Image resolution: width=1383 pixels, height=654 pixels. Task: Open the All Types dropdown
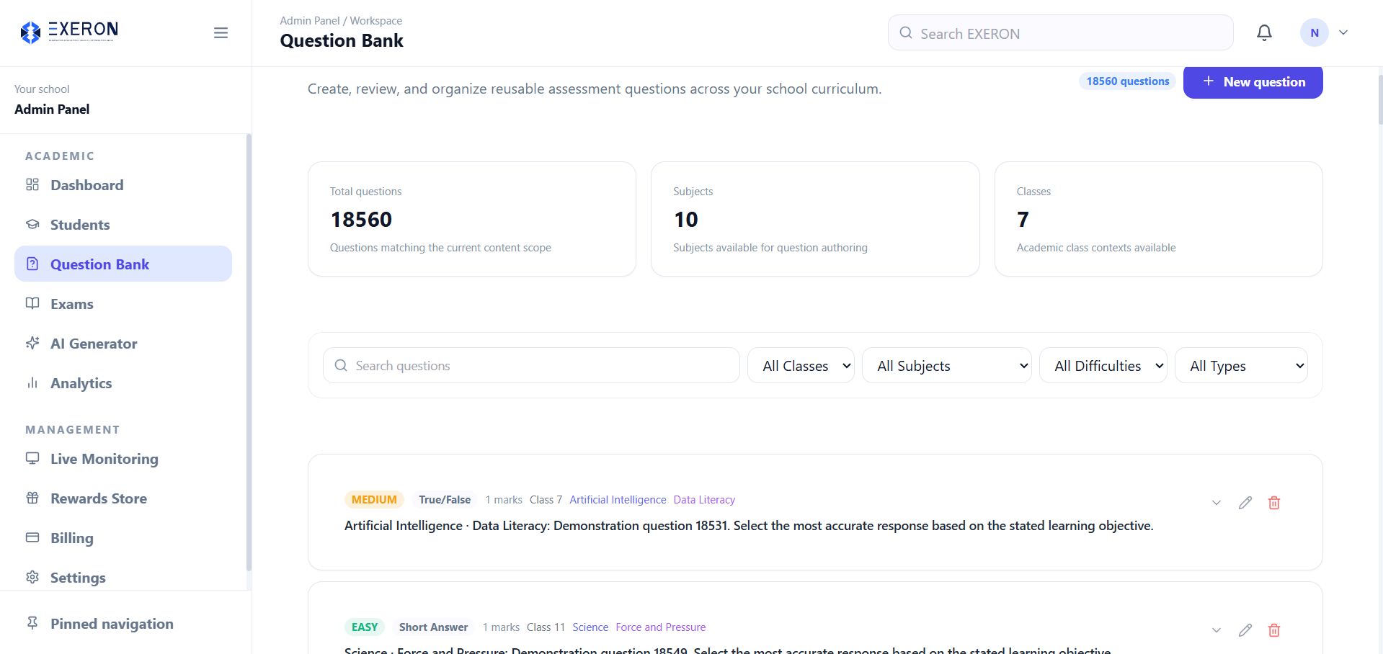1241,366
